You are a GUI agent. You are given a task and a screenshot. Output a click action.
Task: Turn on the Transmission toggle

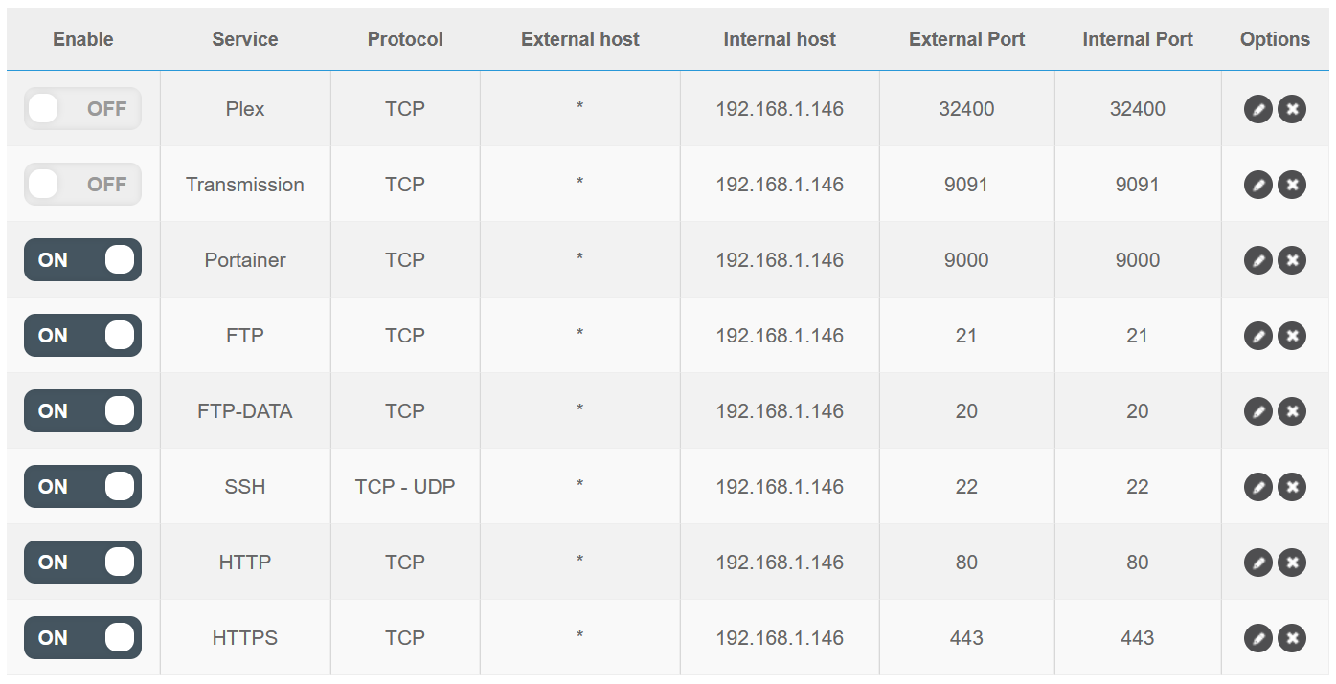point(82,185)
